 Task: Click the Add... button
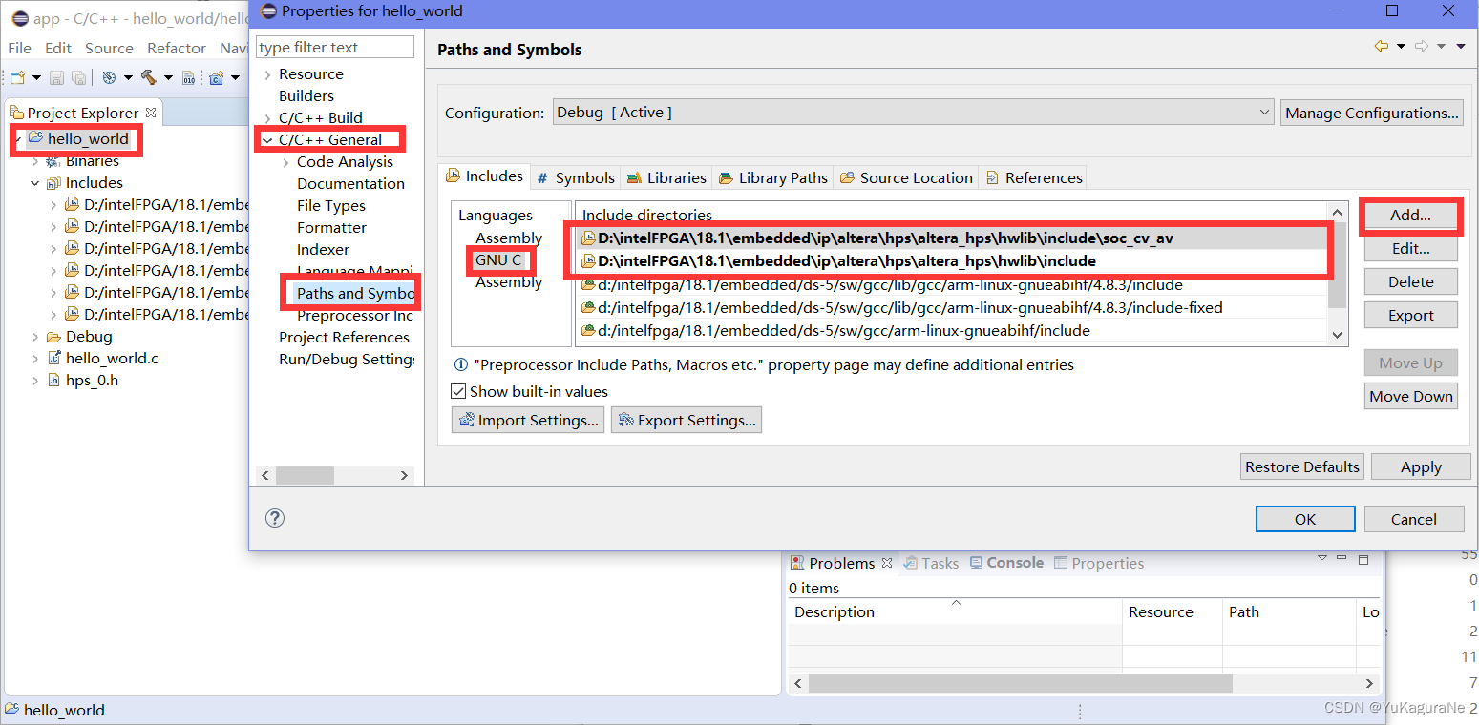[1410, 216]
